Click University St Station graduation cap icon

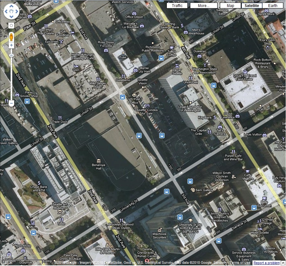click(190, 221)
